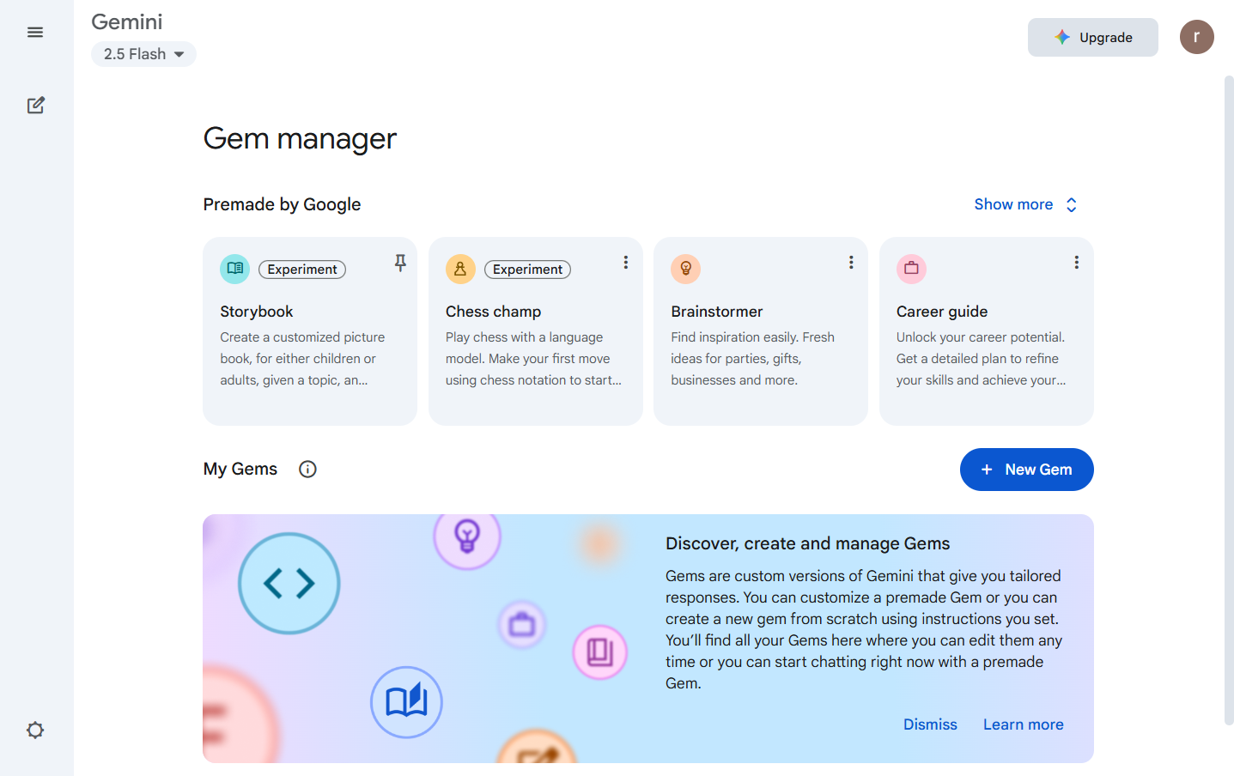This screenshot has width=1234, height=776.
Task: Click the Brainstormer lightbulb icon
Action: [x=686, y=269]
